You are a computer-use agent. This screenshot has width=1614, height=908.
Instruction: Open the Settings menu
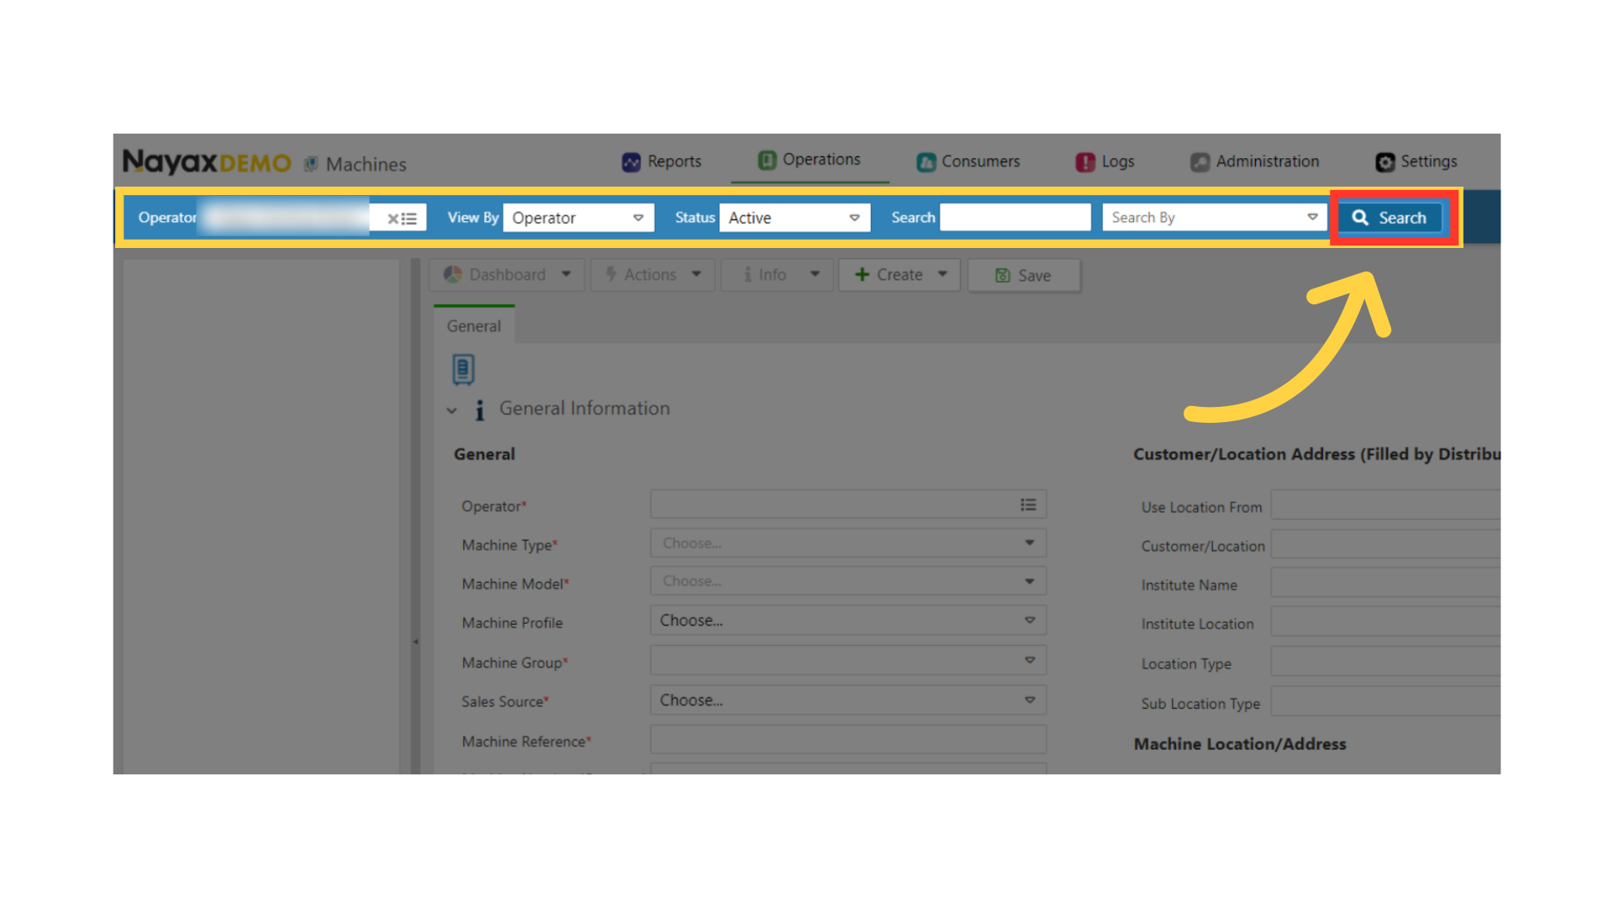[1416, 161]
